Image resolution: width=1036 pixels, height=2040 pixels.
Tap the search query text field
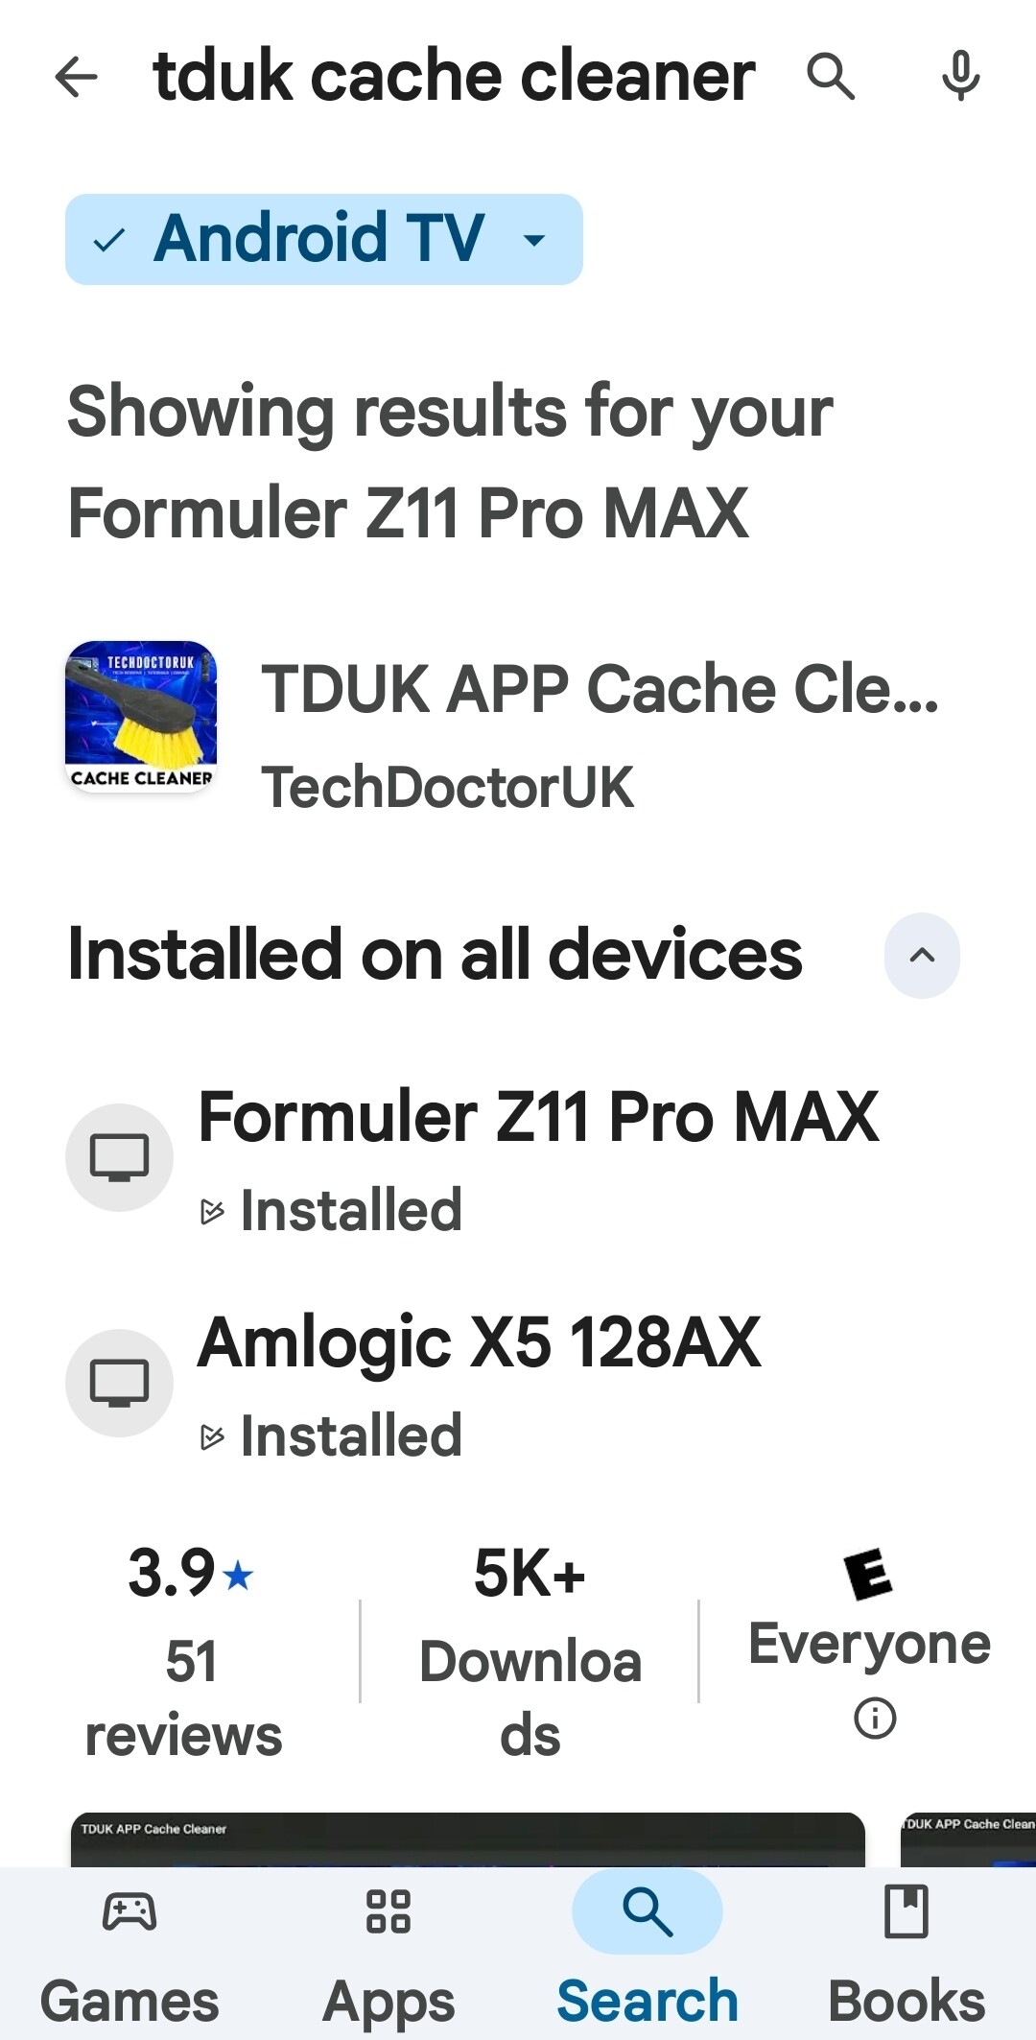click(x=455, y=77)
